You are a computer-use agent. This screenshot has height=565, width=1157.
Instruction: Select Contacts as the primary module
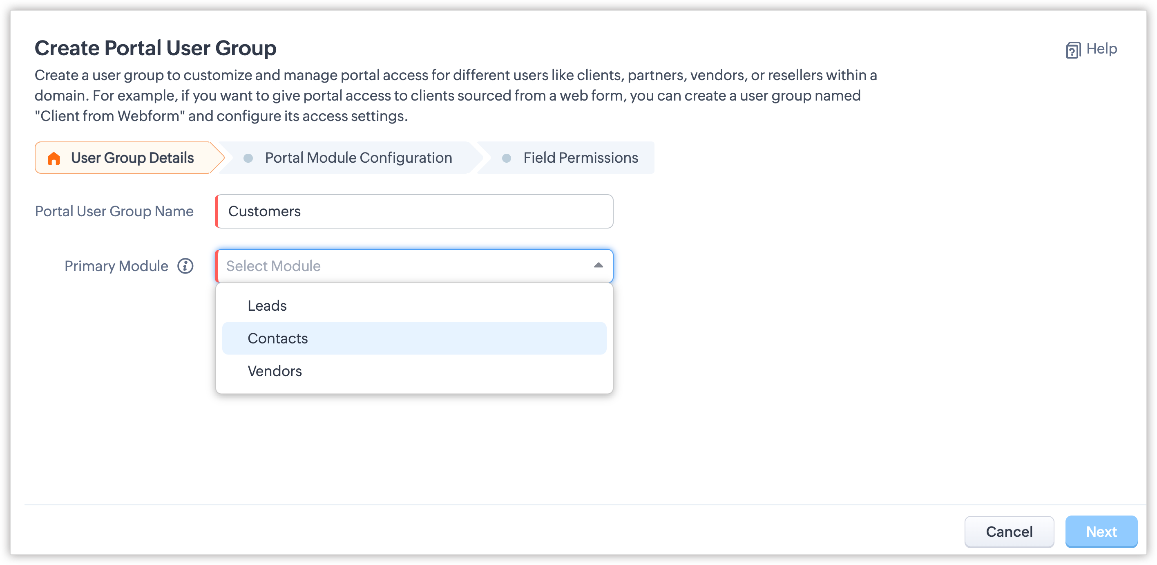pyautogui.click(x=277, y=339)
